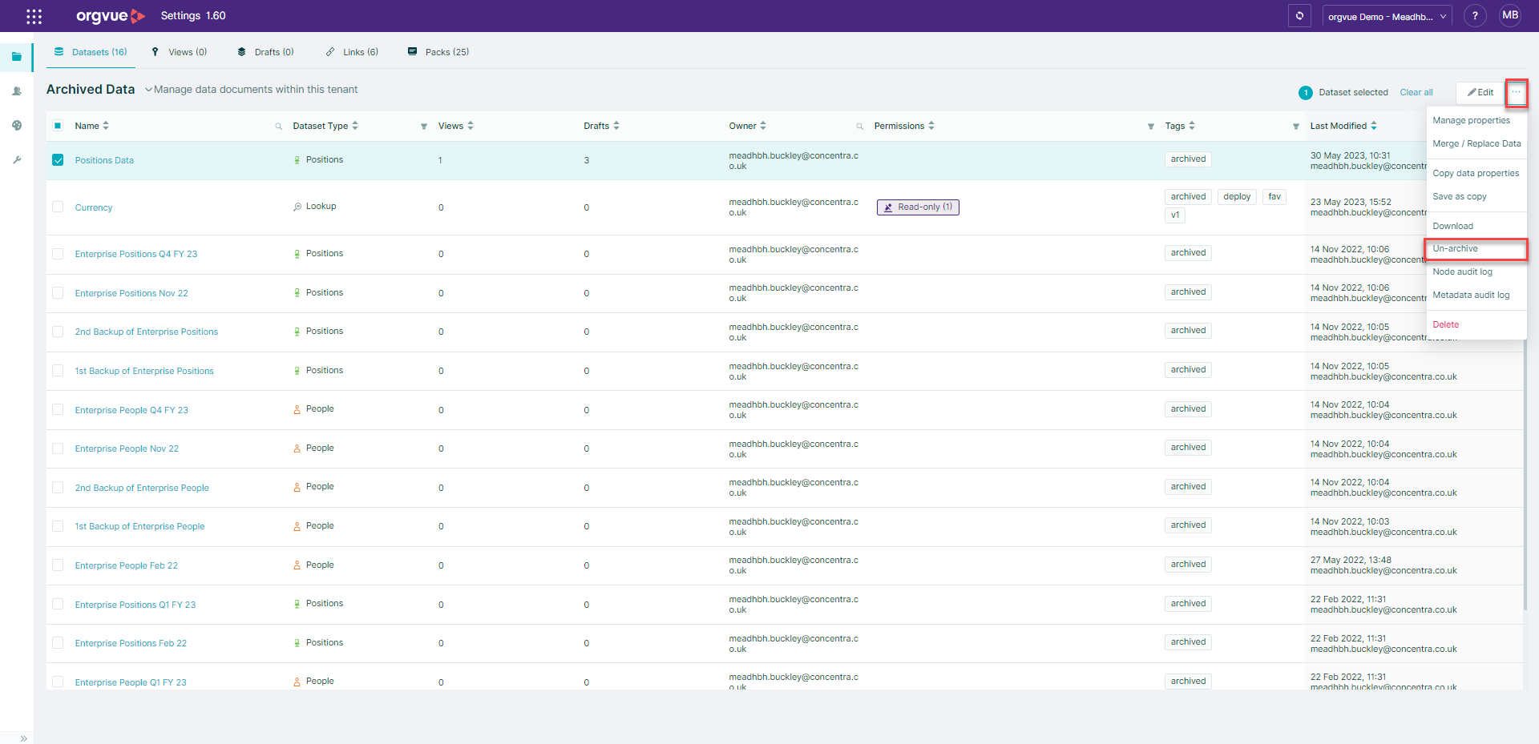Check Enterprise Positions Nov 22 checkbox
1539x744 pixels.
click(58, 293)
